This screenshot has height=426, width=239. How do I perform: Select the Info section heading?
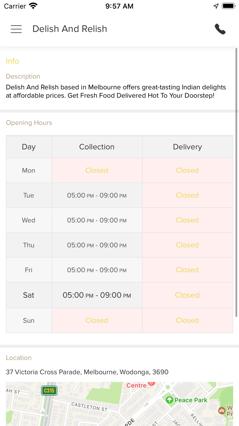point(12,61)
